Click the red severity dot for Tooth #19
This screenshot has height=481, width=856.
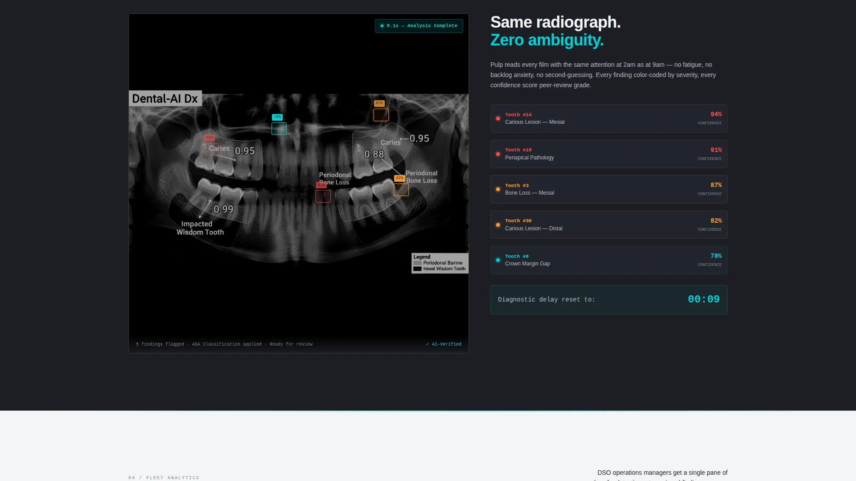point(498,154)
